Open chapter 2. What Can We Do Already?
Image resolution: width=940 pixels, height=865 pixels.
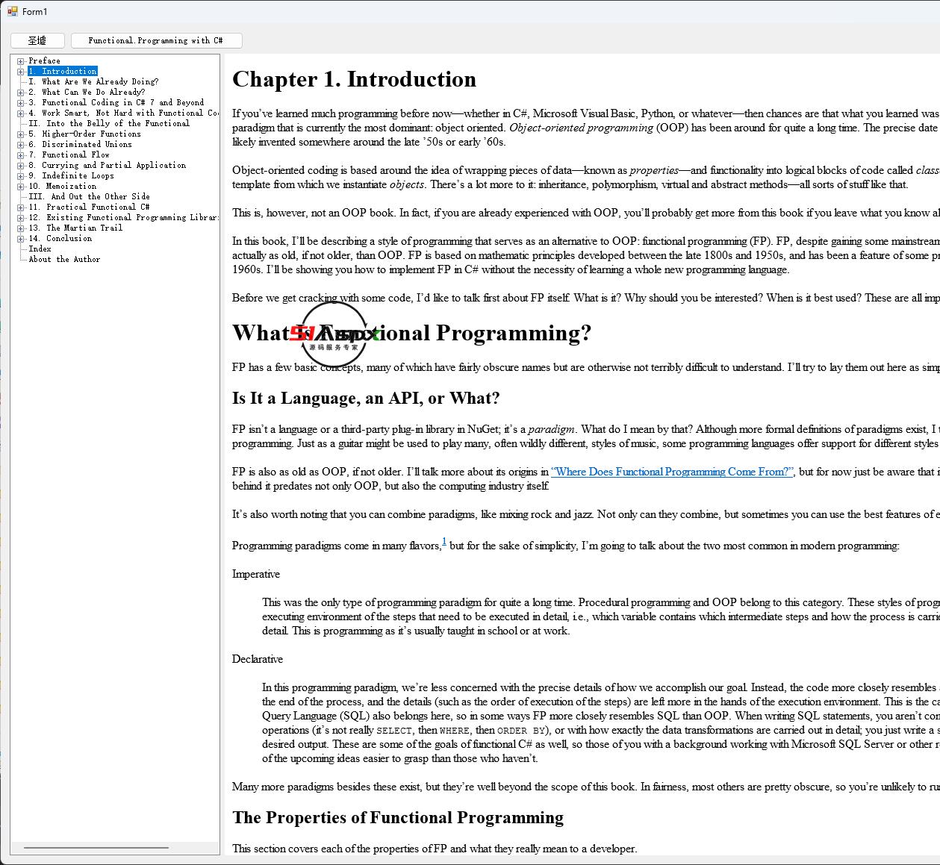(87, 93)
